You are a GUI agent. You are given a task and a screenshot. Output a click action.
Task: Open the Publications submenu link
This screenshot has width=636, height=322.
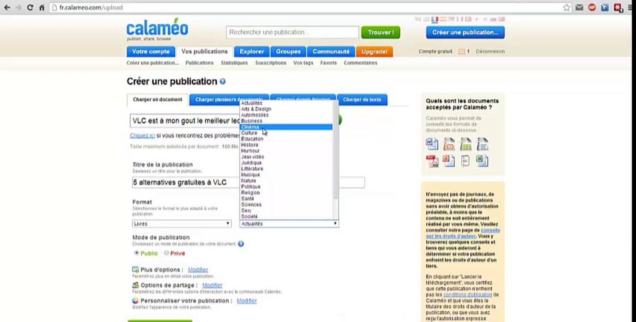(x=199, y=63)
